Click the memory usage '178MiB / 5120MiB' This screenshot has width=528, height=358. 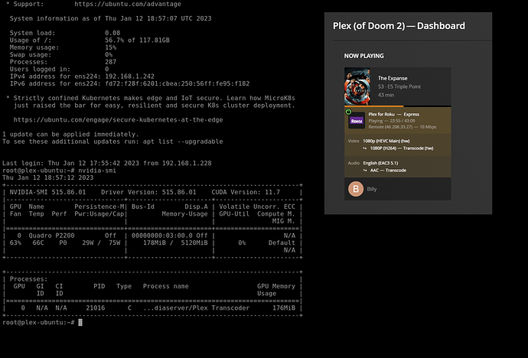point(175,243)
